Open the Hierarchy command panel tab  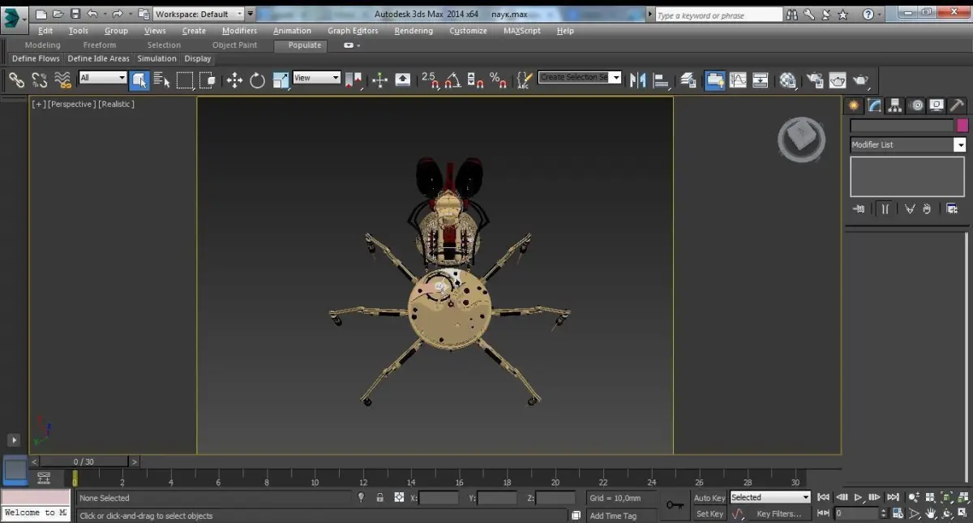point(894,105)
